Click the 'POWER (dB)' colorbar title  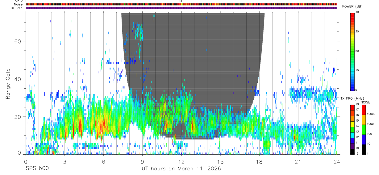(x=352, y=6)
